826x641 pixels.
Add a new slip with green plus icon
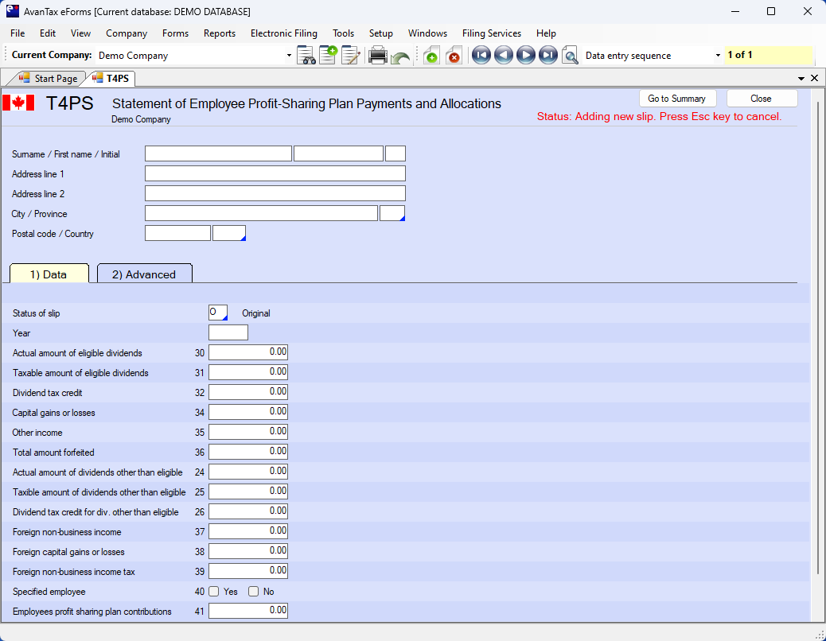click(x=431, y=56)
